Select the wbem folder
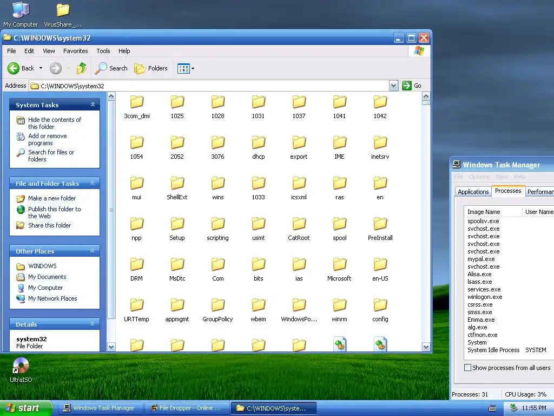Screen dimensions: 554x416 258,310
